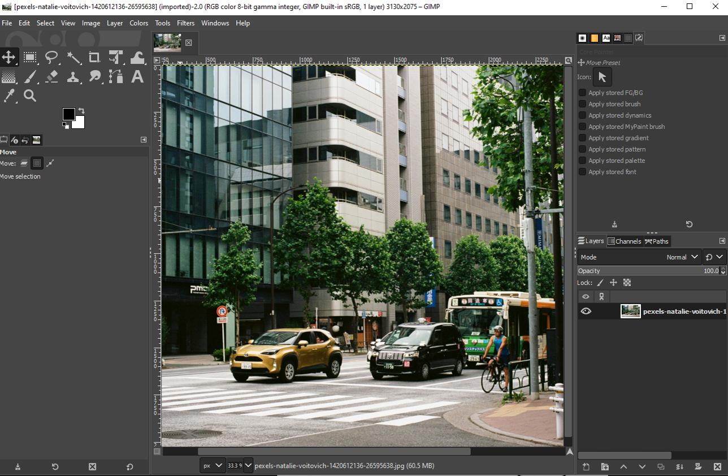The image size is (728, 476).
Task: Open the Filters menu
Action: 185,23
